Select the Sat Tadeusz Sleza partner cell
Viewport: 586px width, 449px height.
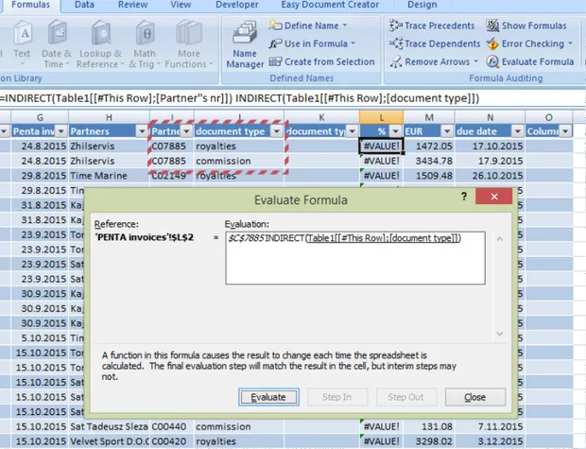[x=109, y=426]
